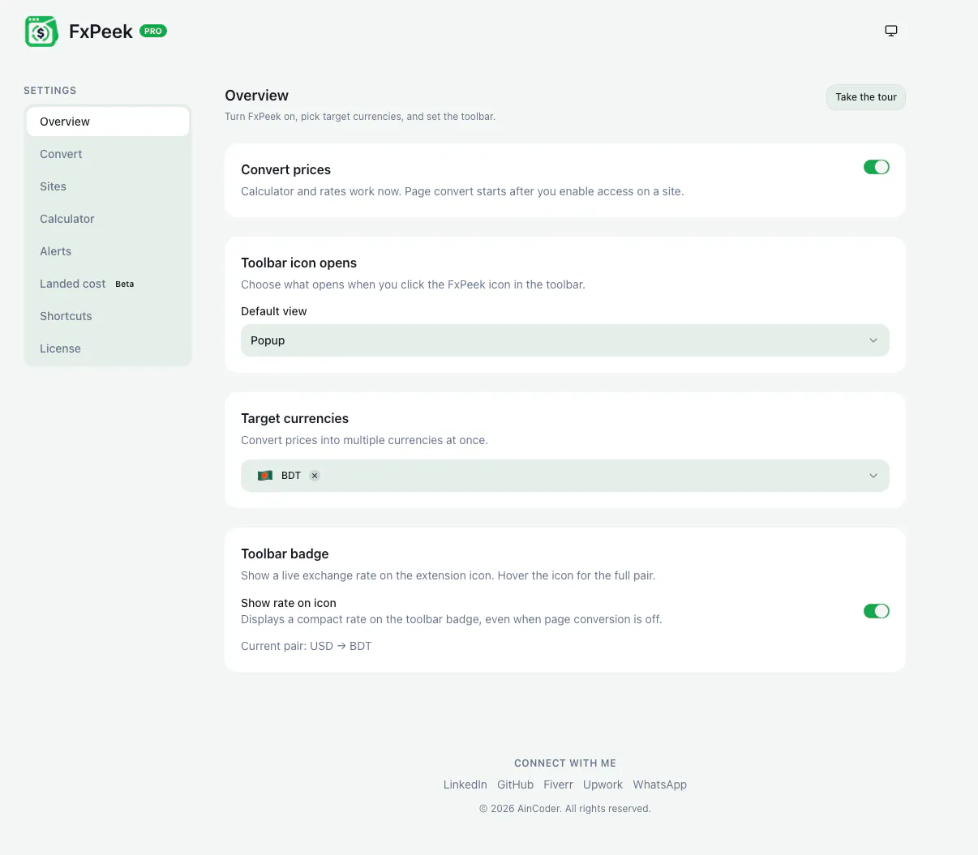Remove BDT currency with its x icon

(315, 476)
